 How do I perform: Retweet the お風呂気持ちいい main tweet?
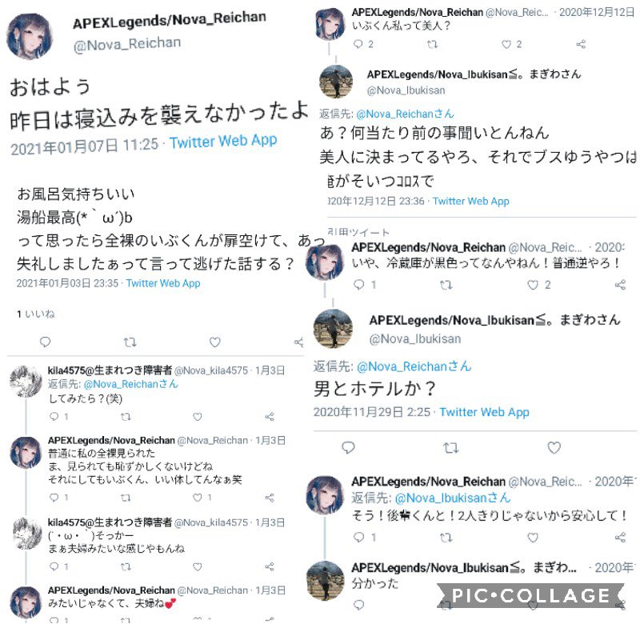[x=130, y=342]
